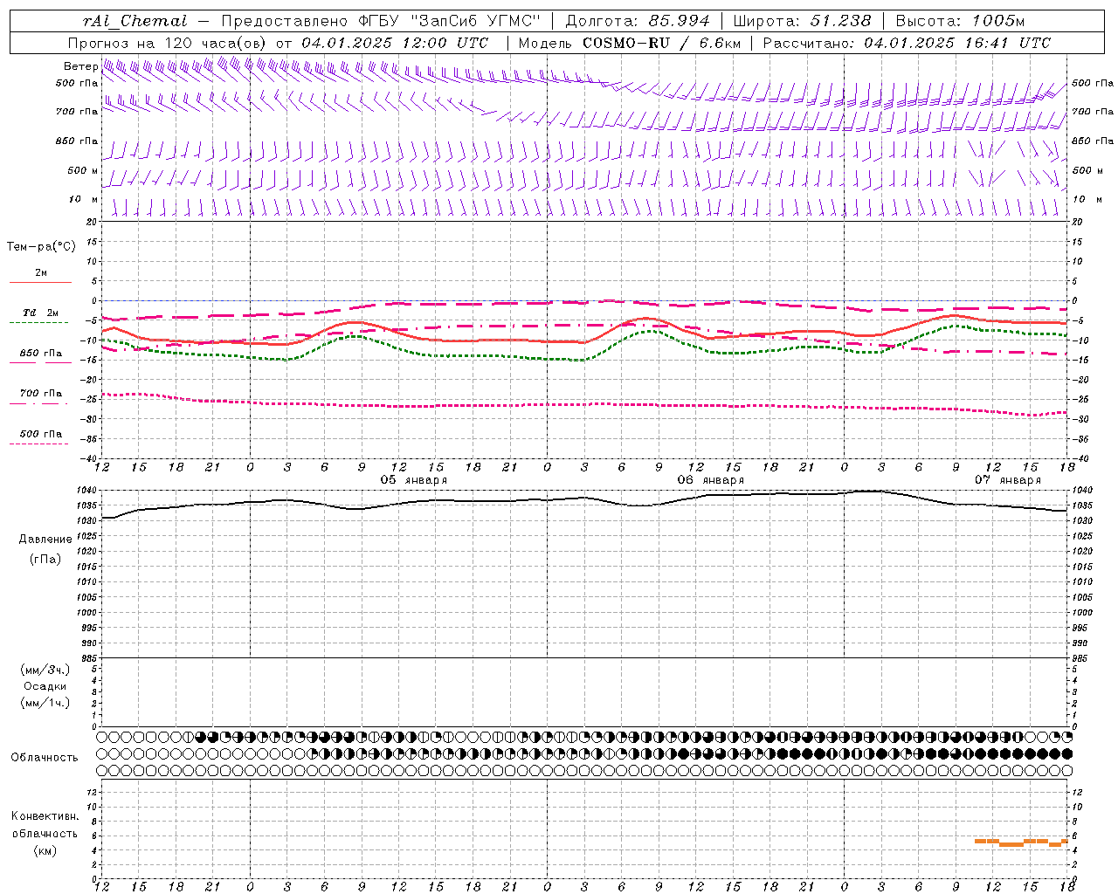Click the forecast header Прогноз на 120 часа(ов)
The height and width of the screenshot is (894, 1118).
(168, 43)
